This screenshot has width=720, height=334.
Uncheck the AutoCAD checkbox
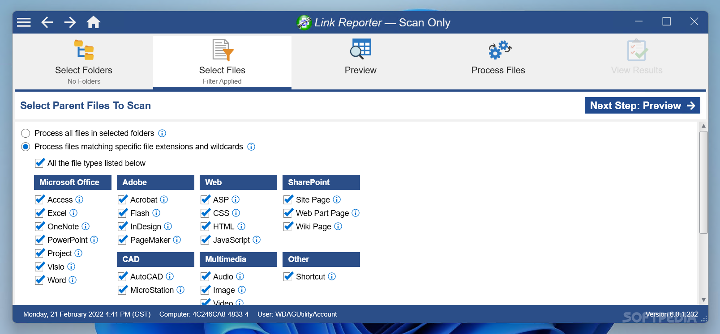click(123, 276)
